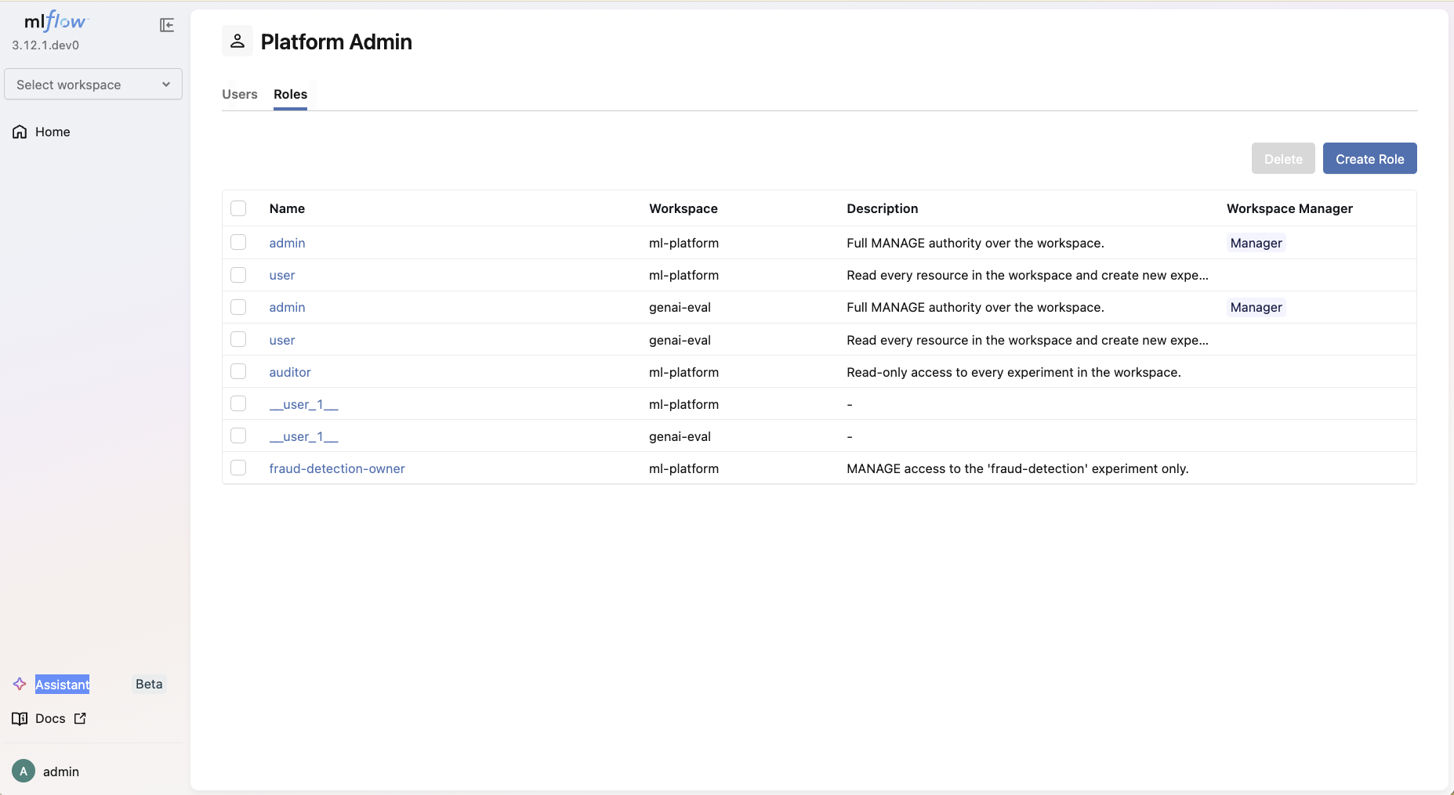This screenshot has width=1454, height=795.
Task: Open the user role for ml-platform
Action: (282, 275)
